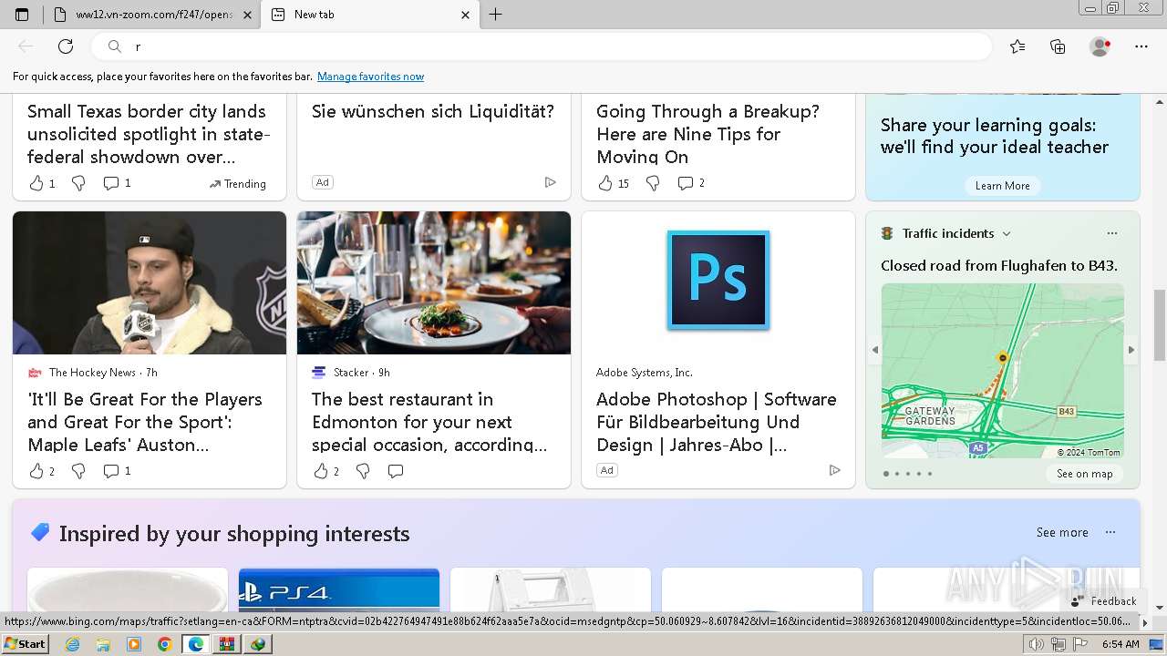Click the Trending label

pyautogui.click(x=237, y=184)
